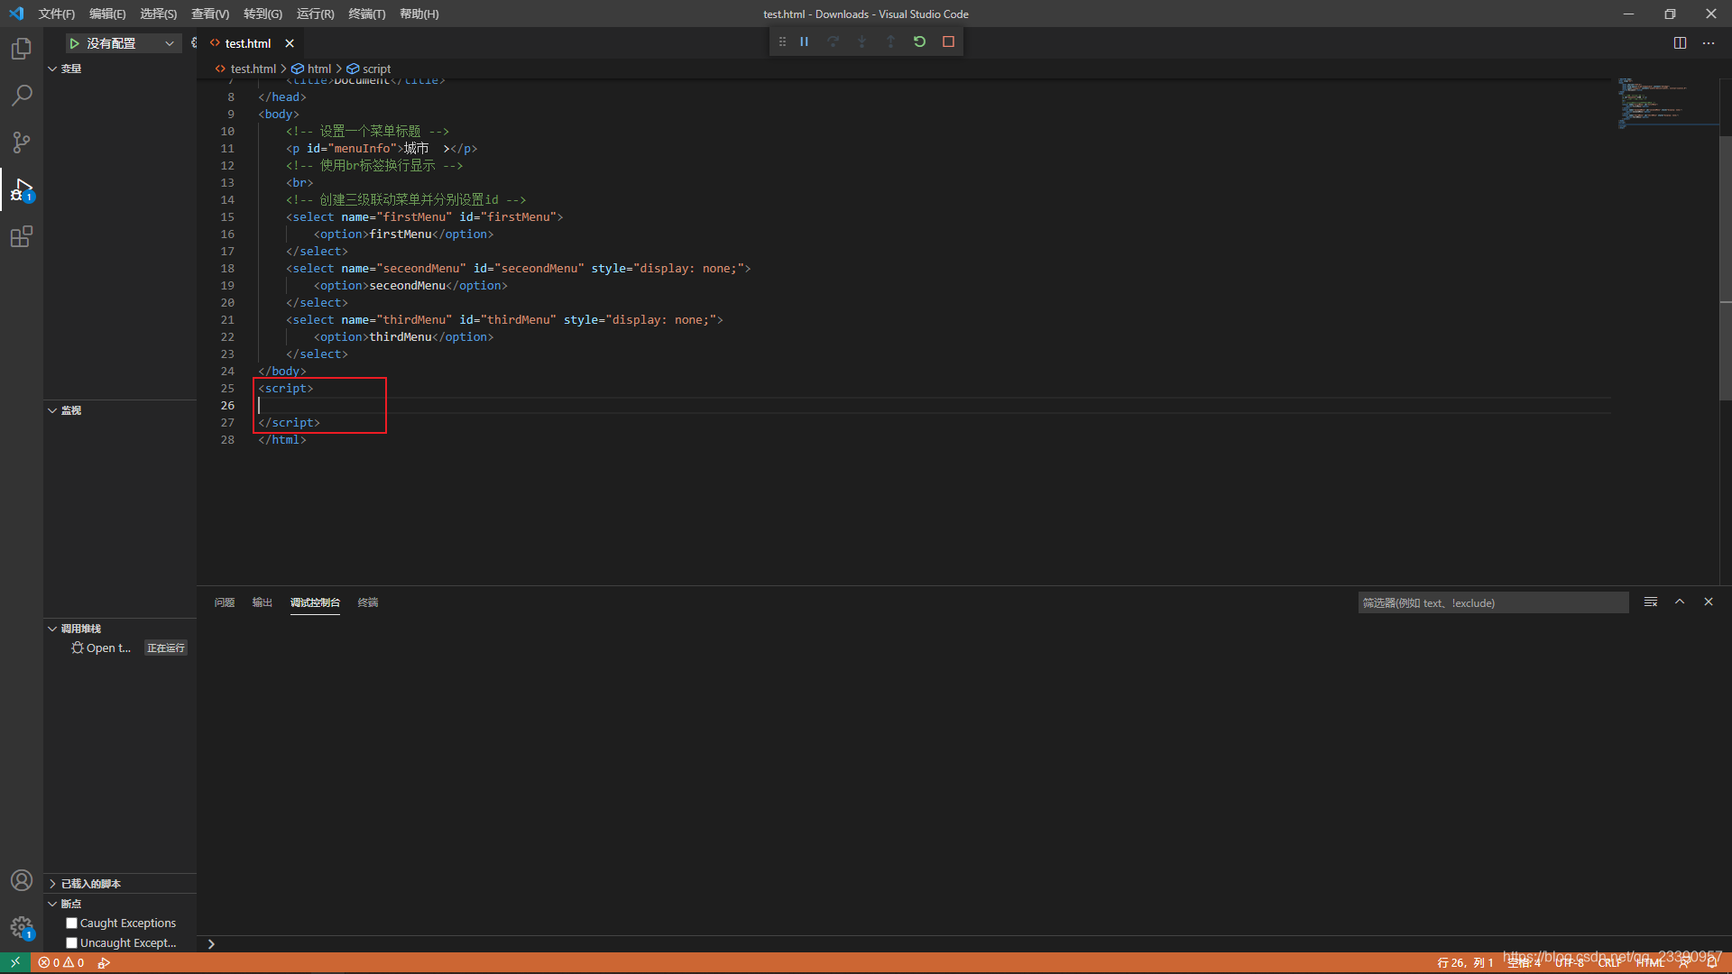Click Step Out in debug toolbar
Image resolution: width=1732 pixels, height=974 pixels.
(890, 41)
